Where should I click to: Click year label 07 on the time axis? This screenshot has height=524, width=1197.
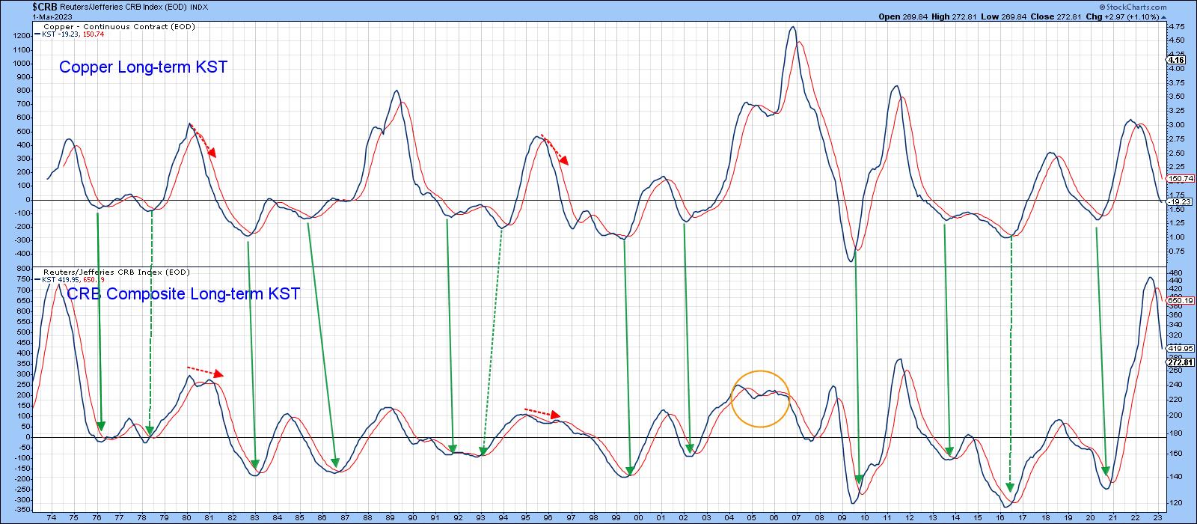click(x=797, y=517)
